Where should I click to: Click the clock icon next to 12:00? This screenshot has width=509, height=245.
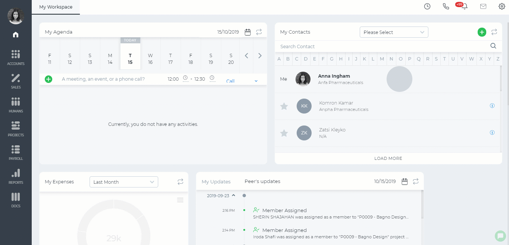click(185, 78)
